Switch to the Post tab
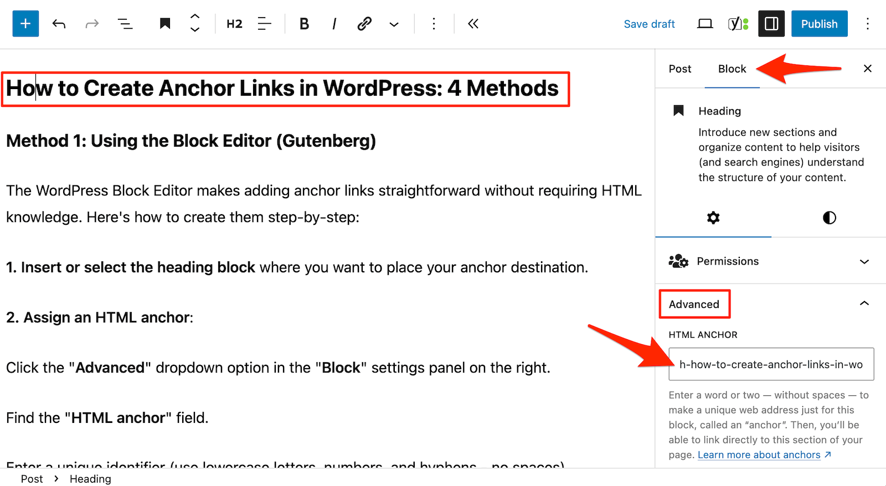Screen dimensions: 886x486 pos(680,69)
